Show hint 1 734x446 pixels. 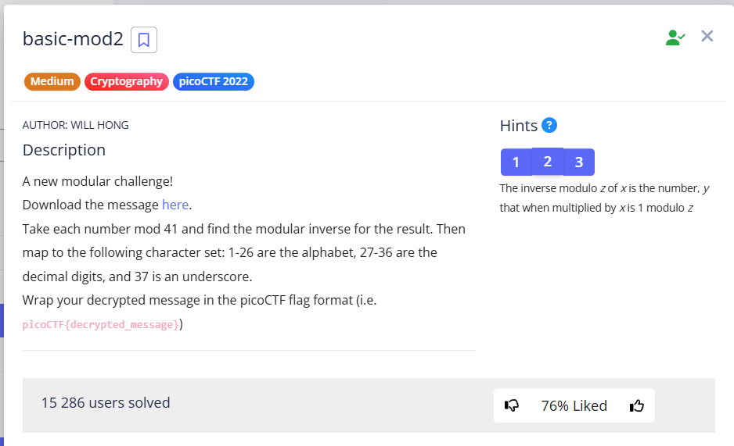tap(516, 162)
